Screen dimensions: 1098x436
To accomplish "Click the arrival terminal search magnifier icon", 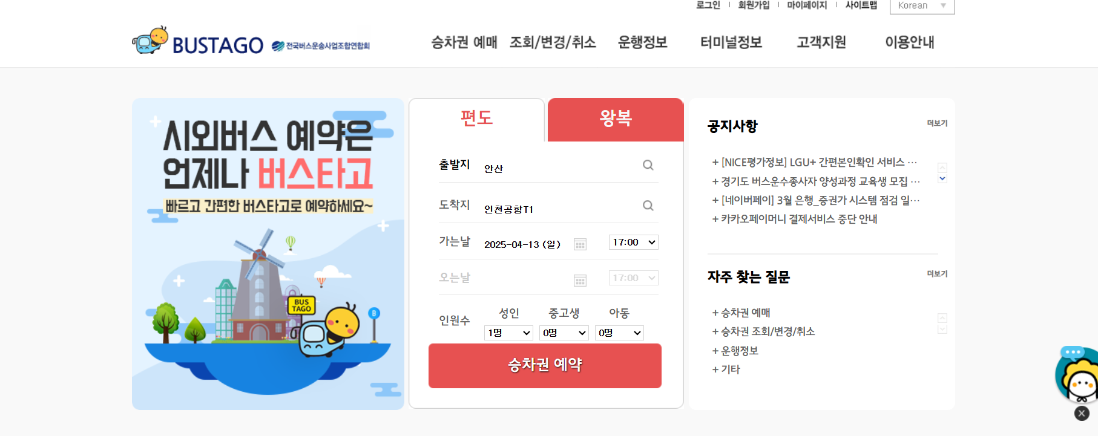I will 648,206.
